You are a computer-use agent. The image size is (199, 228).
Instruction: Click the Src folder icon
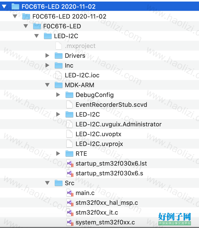(59, 183)
